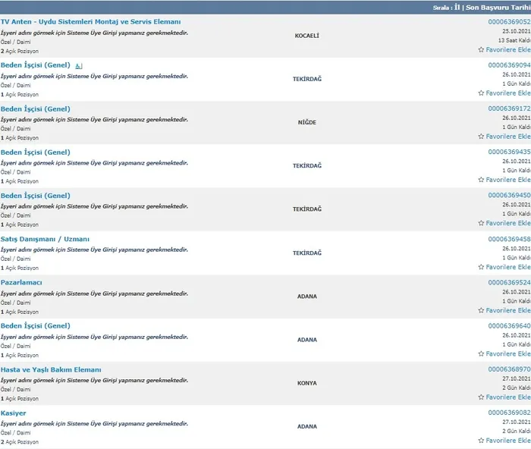Screen dimensions: 531x449
Task: Click the star icon for listing 00006369052
Action: click(481, 50)
